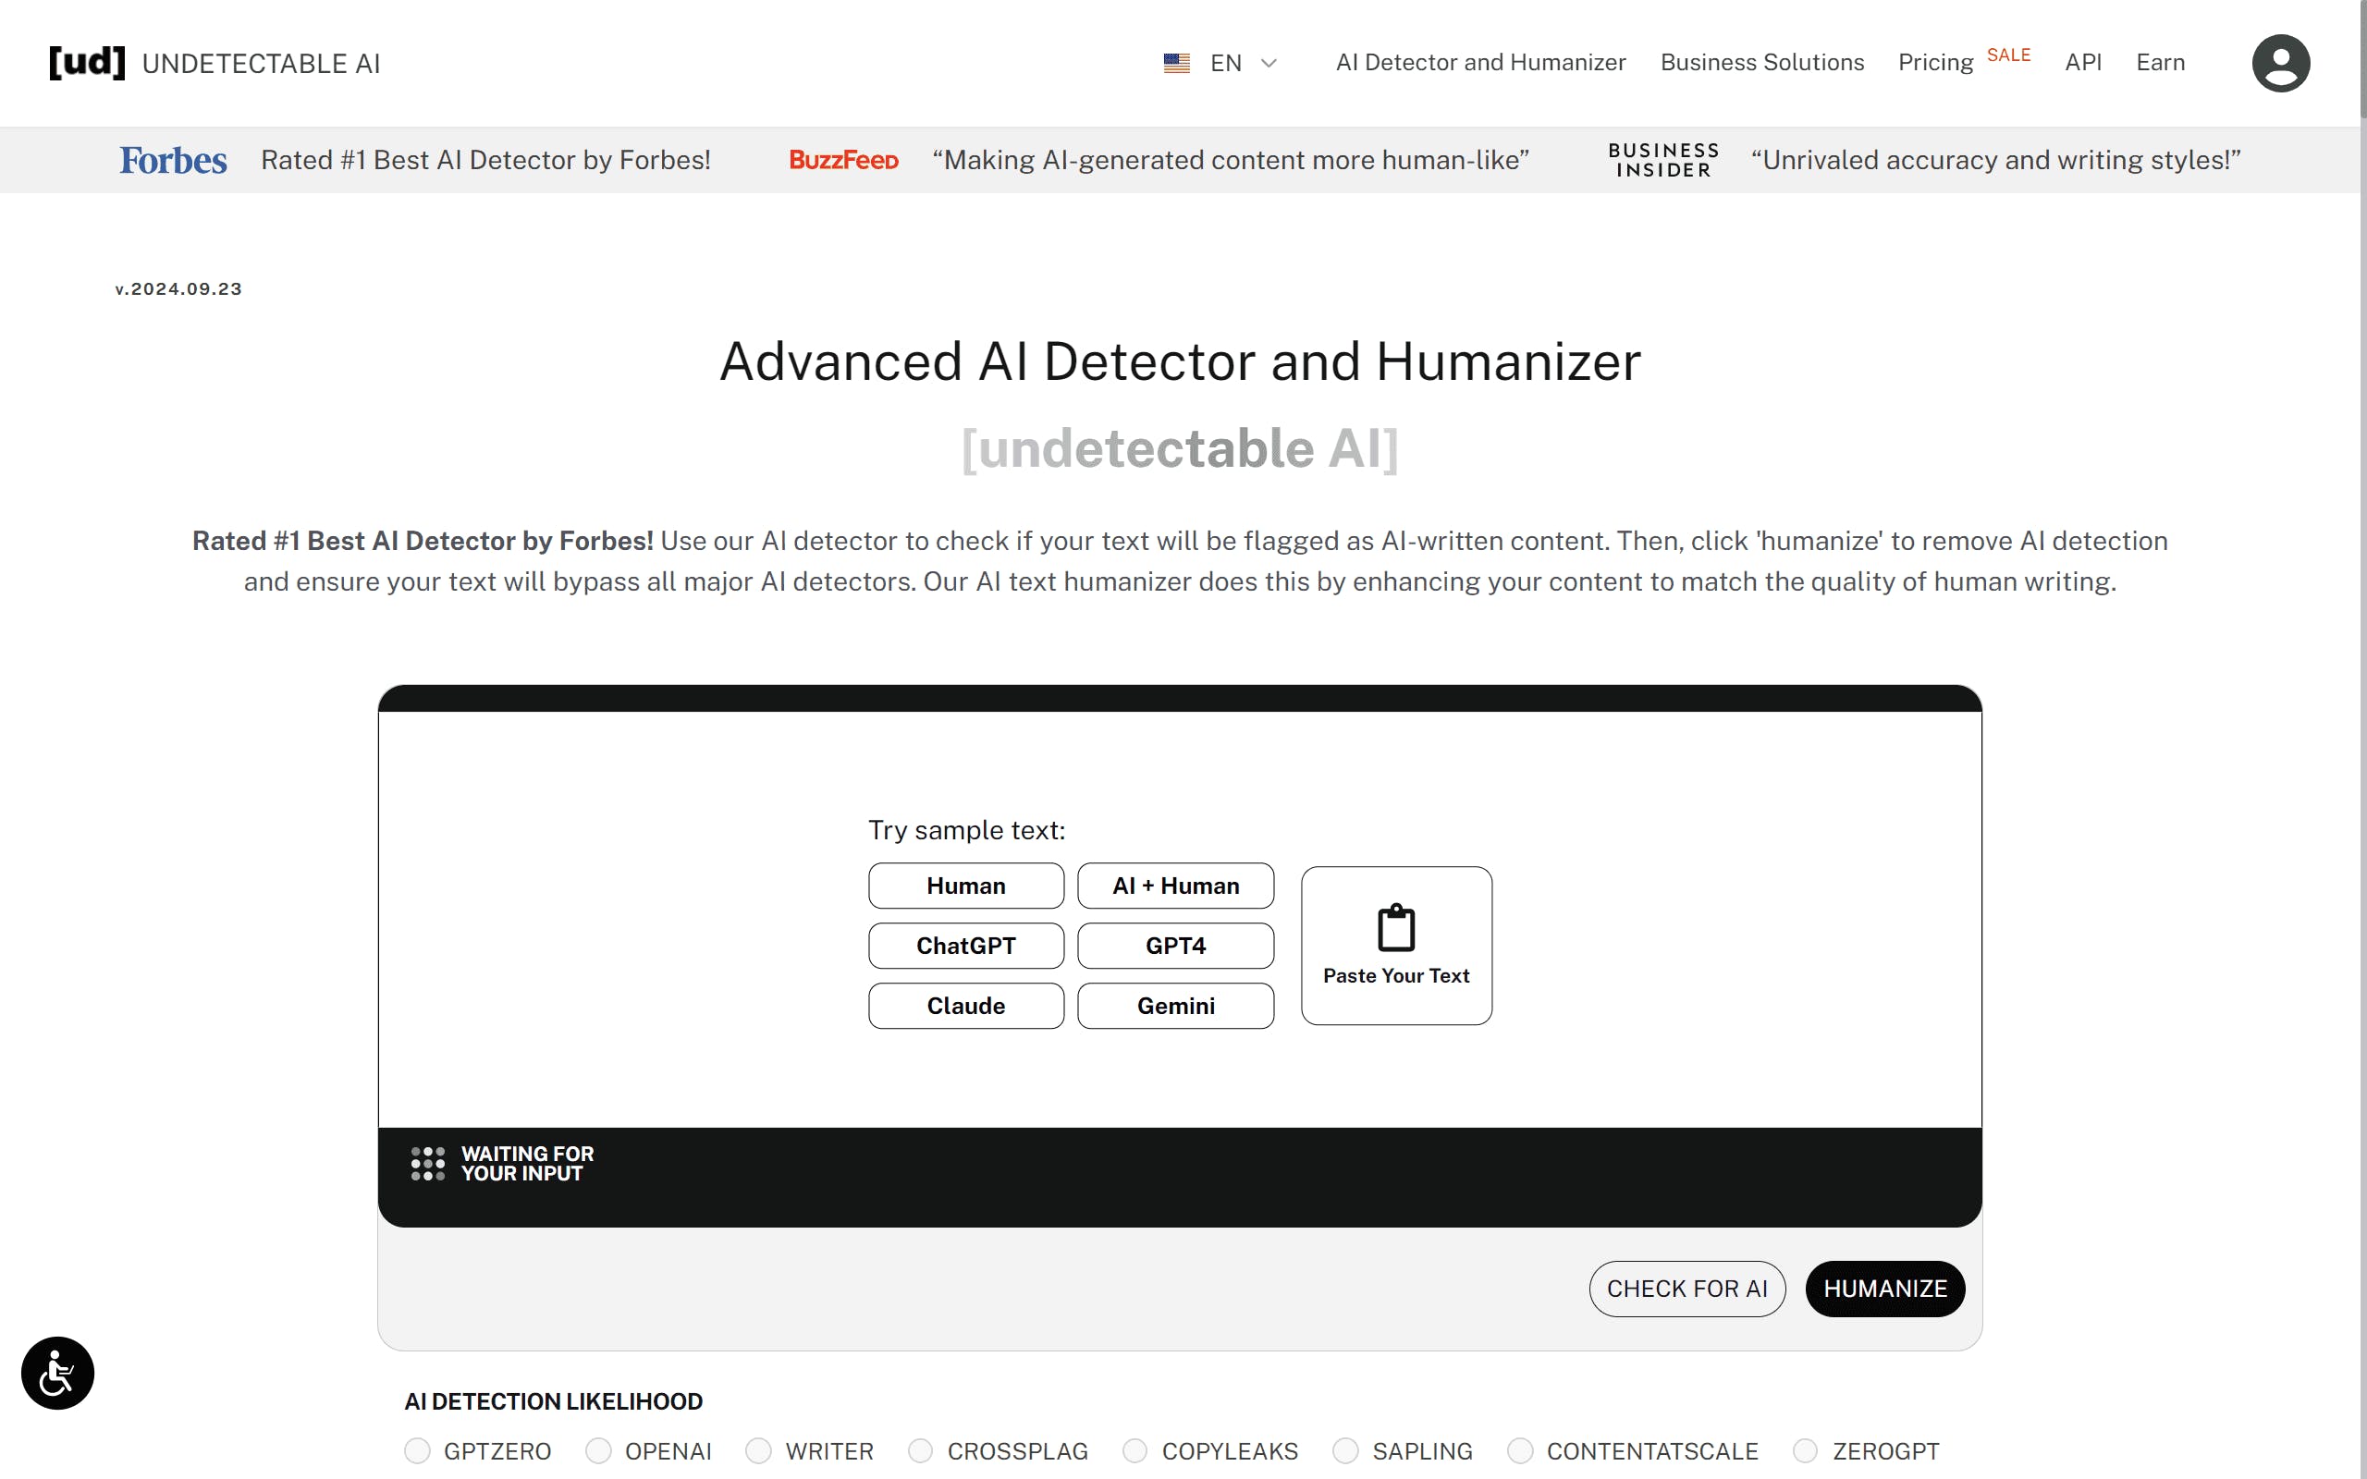Click the accessibility icon bottom left
The width and height of the screenshot is (2367, 1479).
[58, 1374]
